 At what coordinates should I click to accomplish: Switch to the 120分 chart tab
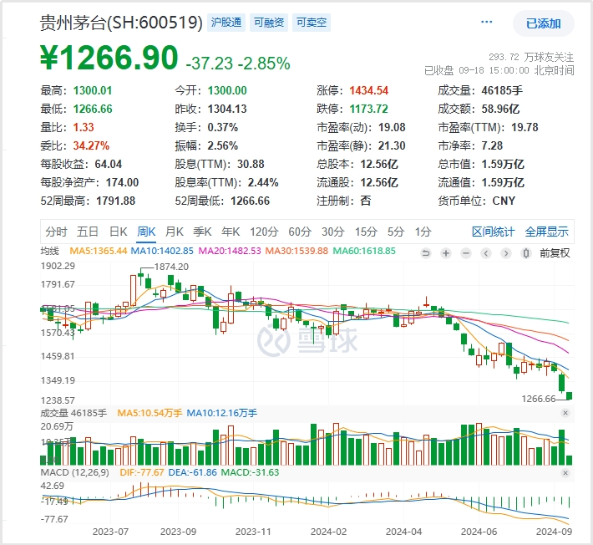coord(264,232)
